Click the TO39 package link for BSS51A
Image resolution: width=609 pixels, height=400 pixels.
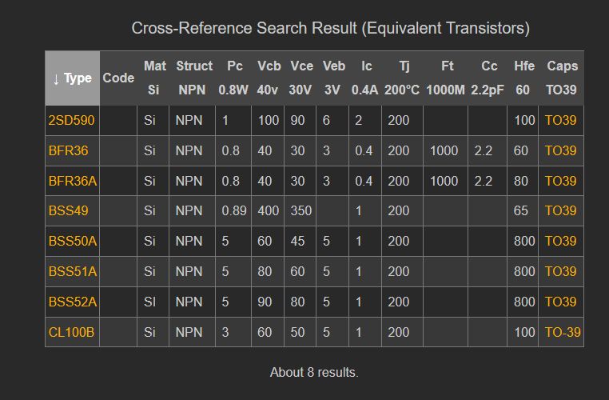click(560, 271)
